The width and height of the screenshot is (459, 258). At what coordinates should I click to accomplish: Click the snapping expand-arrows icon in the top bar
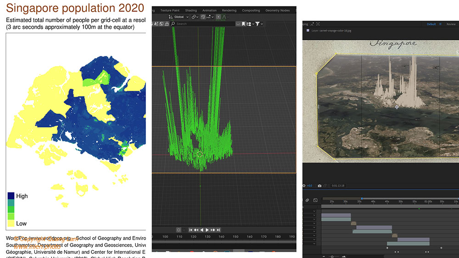pos(318,24)
